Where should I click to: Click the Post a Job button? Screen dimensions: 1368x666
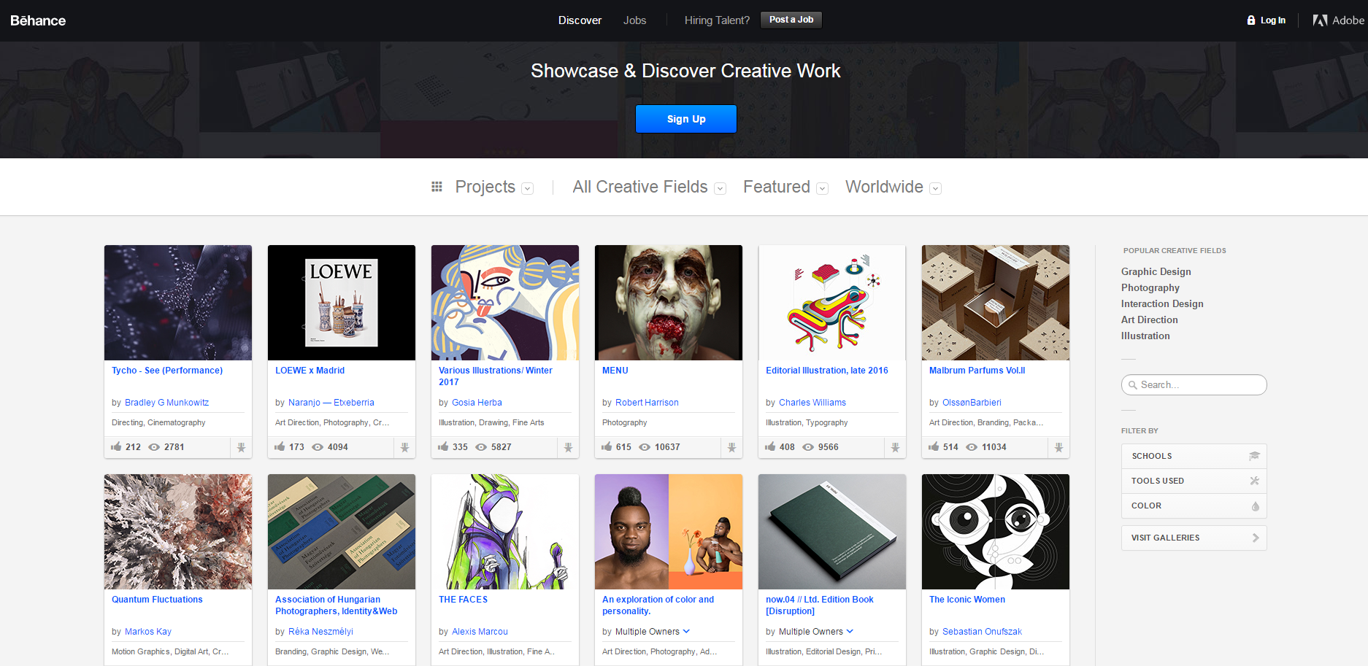point(791,20)
